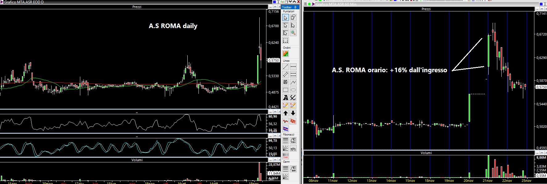Apply Fibonacci horizontal retracement lines
Viewport: 547px width, 184px height.
286,140
